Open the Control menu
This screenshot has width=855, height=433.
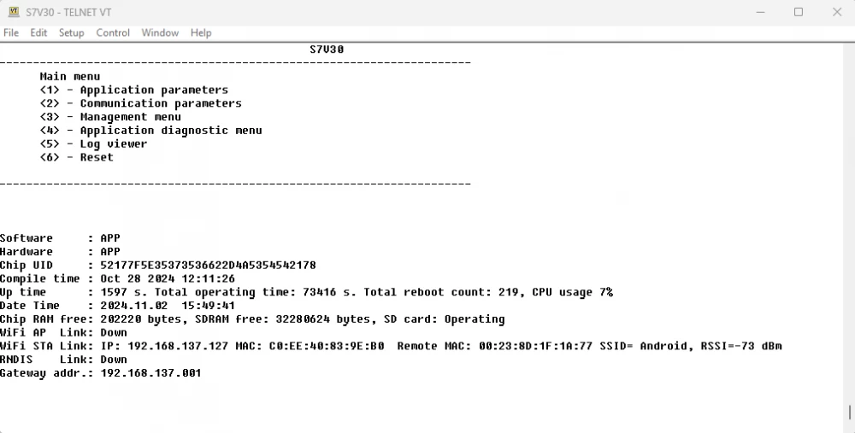tap(113, 32)
